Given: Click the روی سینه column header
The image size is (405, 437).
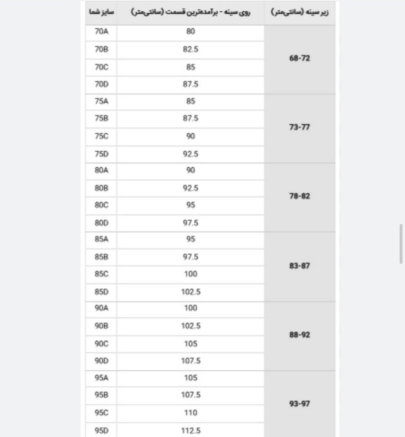Looking at the screenshot, I should [190, 13].
